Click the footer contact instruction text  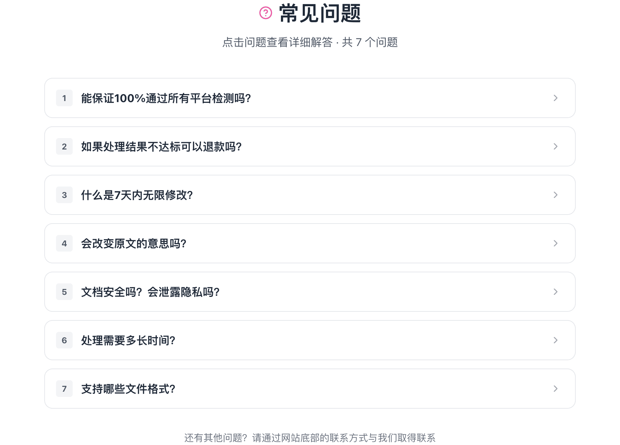click(x=310, y=437)
